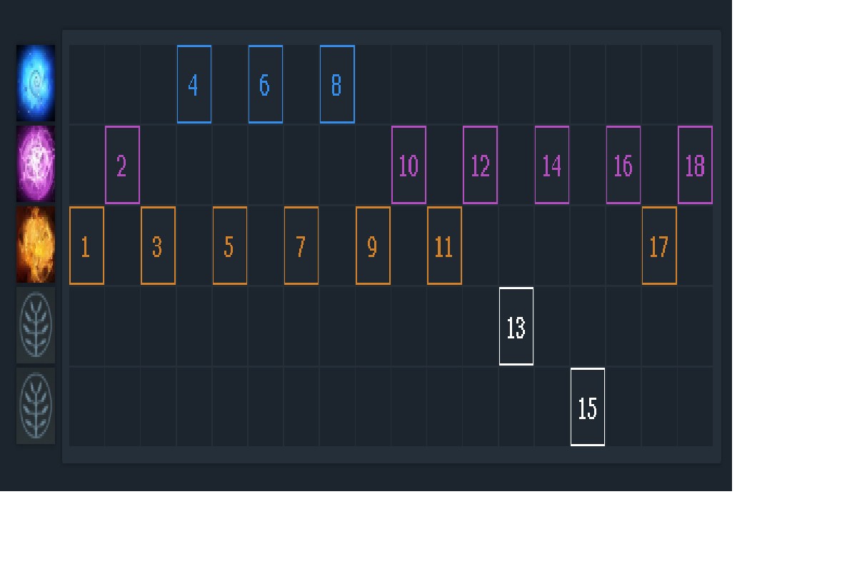Click the purple level 2 skill cell
Viewport: 862px width, 574px height.
point(122,165)
